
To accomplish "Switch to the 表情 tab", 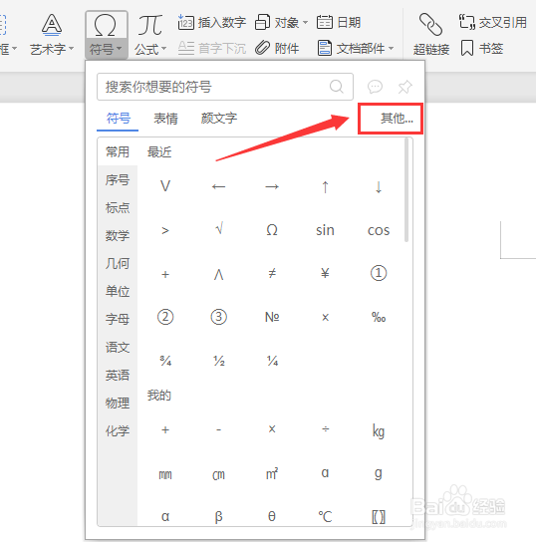I will point(165,119).
